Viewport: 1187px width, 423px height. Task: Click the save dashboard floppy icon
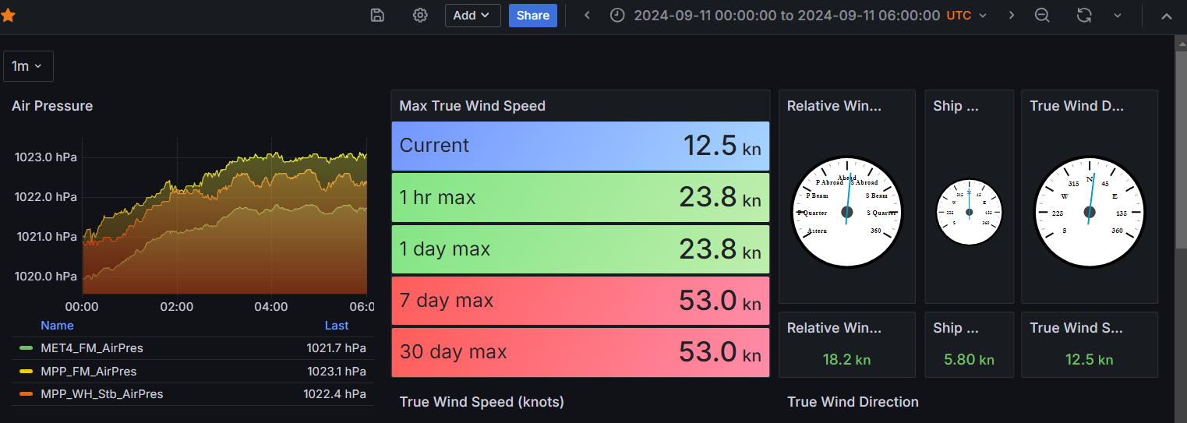click(377, 15)
